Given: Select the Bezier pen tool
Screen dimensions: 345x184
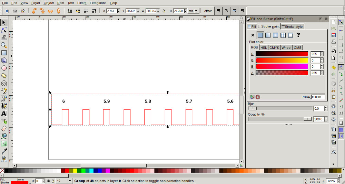Looking at the screenshot, I should pyautogui.click(x=4, y=98).
